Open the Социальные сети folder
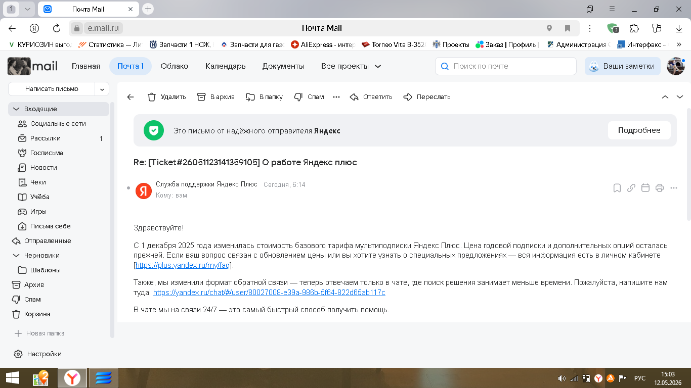Screen dimensions: 691x388 click(x=59, y=124)
